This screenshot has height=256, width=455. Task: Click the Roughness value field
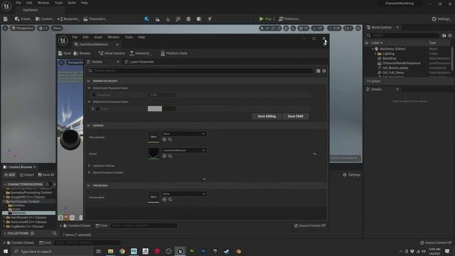pos(163,95)
